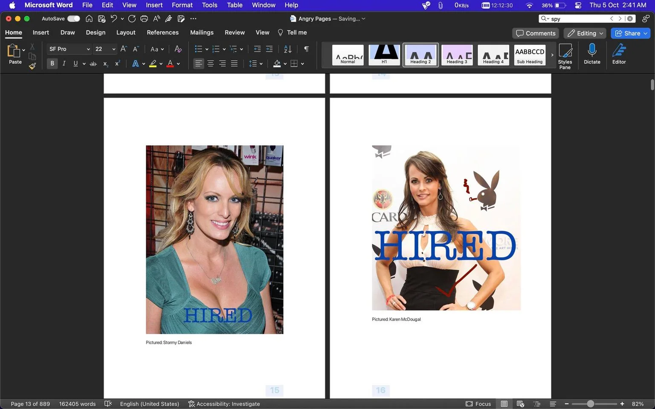
Task: Expand the bullet list options arrow
Action: coord(207,49)
